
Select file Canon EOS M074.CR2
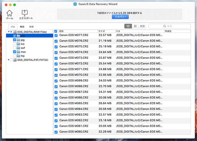point(74,52)
